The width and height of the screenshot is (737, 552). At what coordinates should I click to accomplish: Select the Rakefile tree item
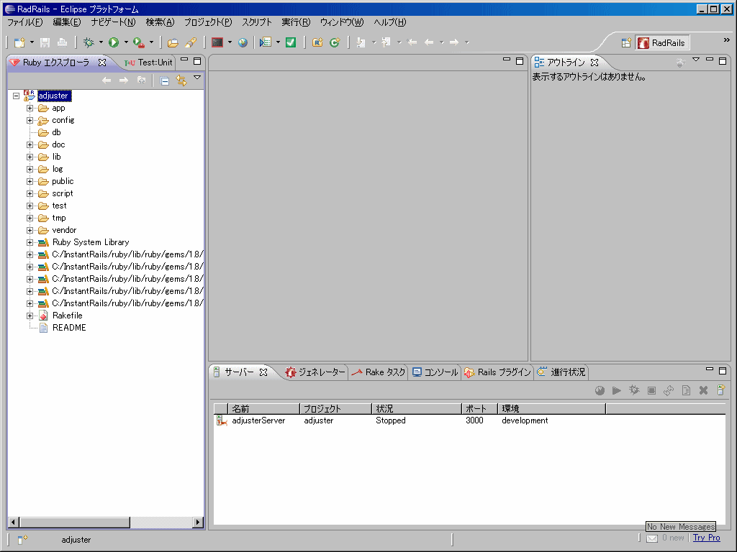pyautogui.click(x=67, y=316)
